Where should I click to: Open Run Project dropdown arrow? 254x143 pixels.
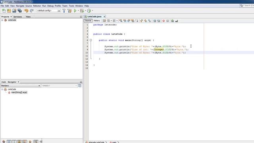point(78,11)
